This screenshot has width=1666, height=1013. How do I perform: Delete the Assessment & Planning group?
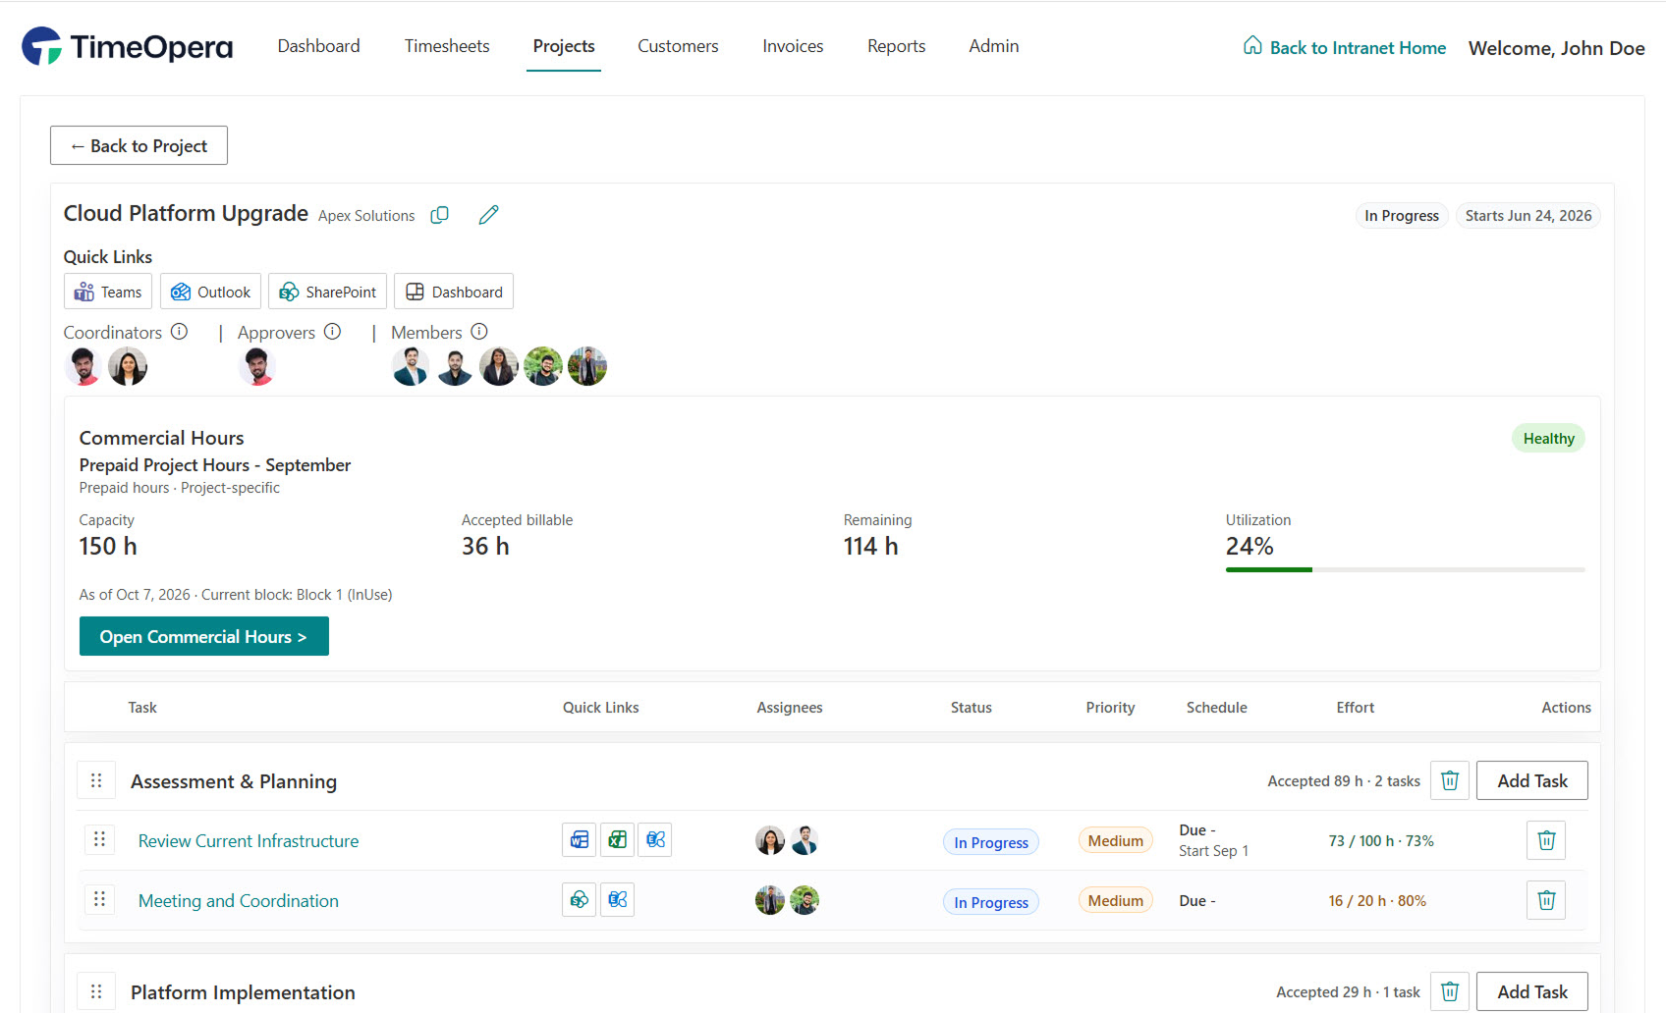[1450, 780]
